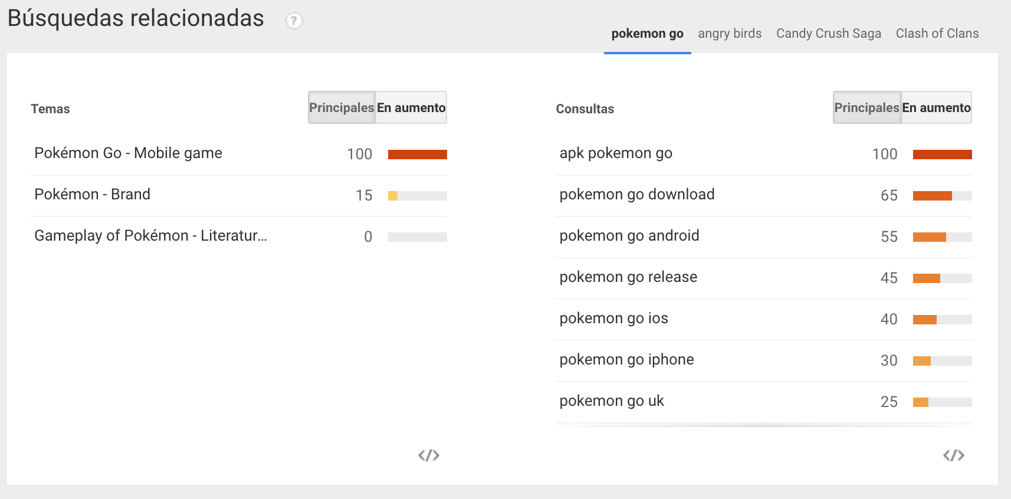1011x499 pixels.
Task: Open query pokemon go ios
Action: coord(613,319)
